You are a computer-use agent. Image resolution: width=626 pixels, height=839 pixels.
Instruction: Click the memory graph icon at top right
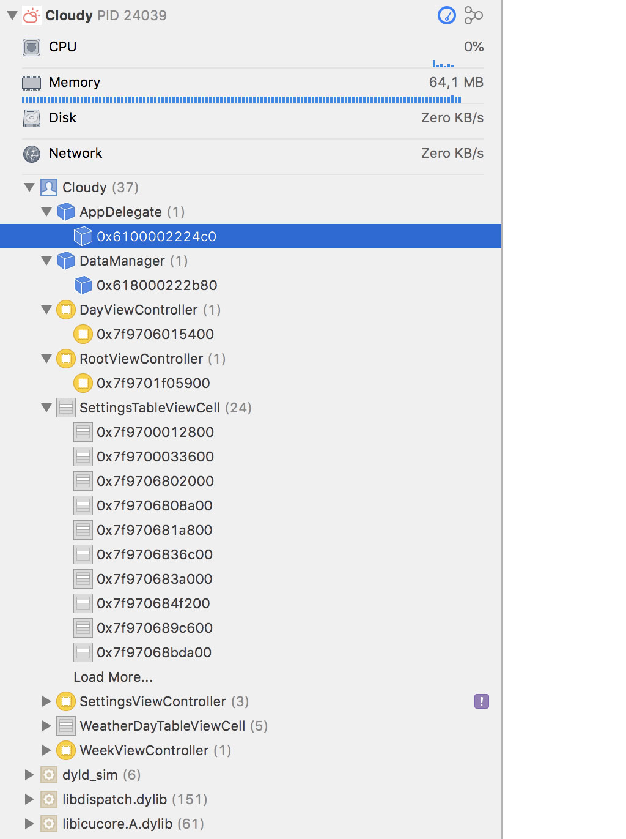(x=475, y=15)
